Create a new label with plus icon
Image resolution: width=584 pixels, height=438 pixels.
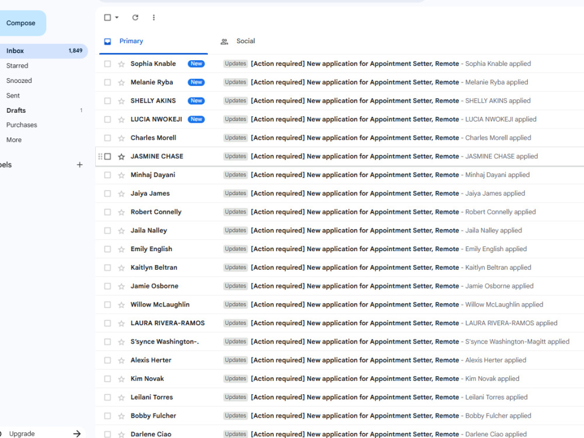click(x=79, y=165)
